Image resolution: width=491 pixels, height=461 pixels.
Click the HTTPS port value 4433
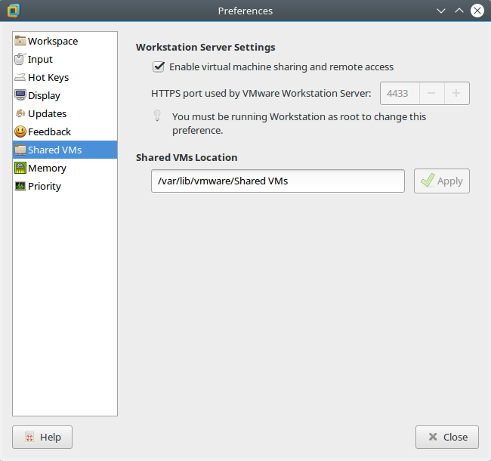(x=400, y=93)
